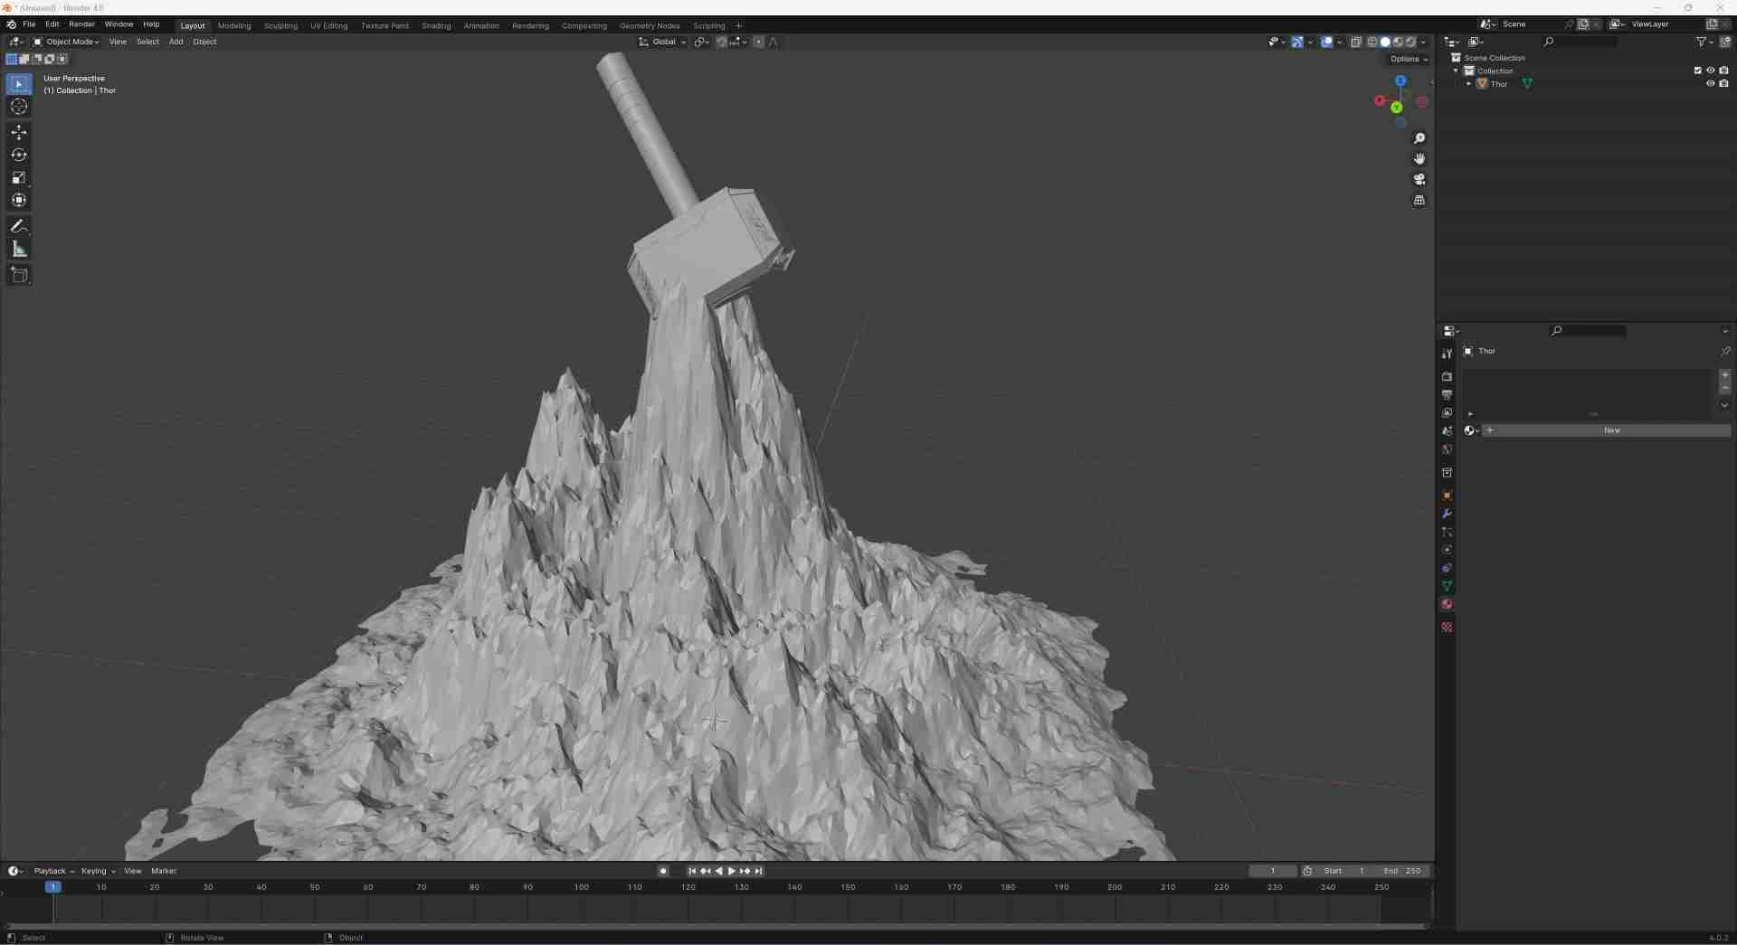Viewport: 1737px width, 945px height.
Task: Pick the Measure tool
Action: tap(19, 250)
